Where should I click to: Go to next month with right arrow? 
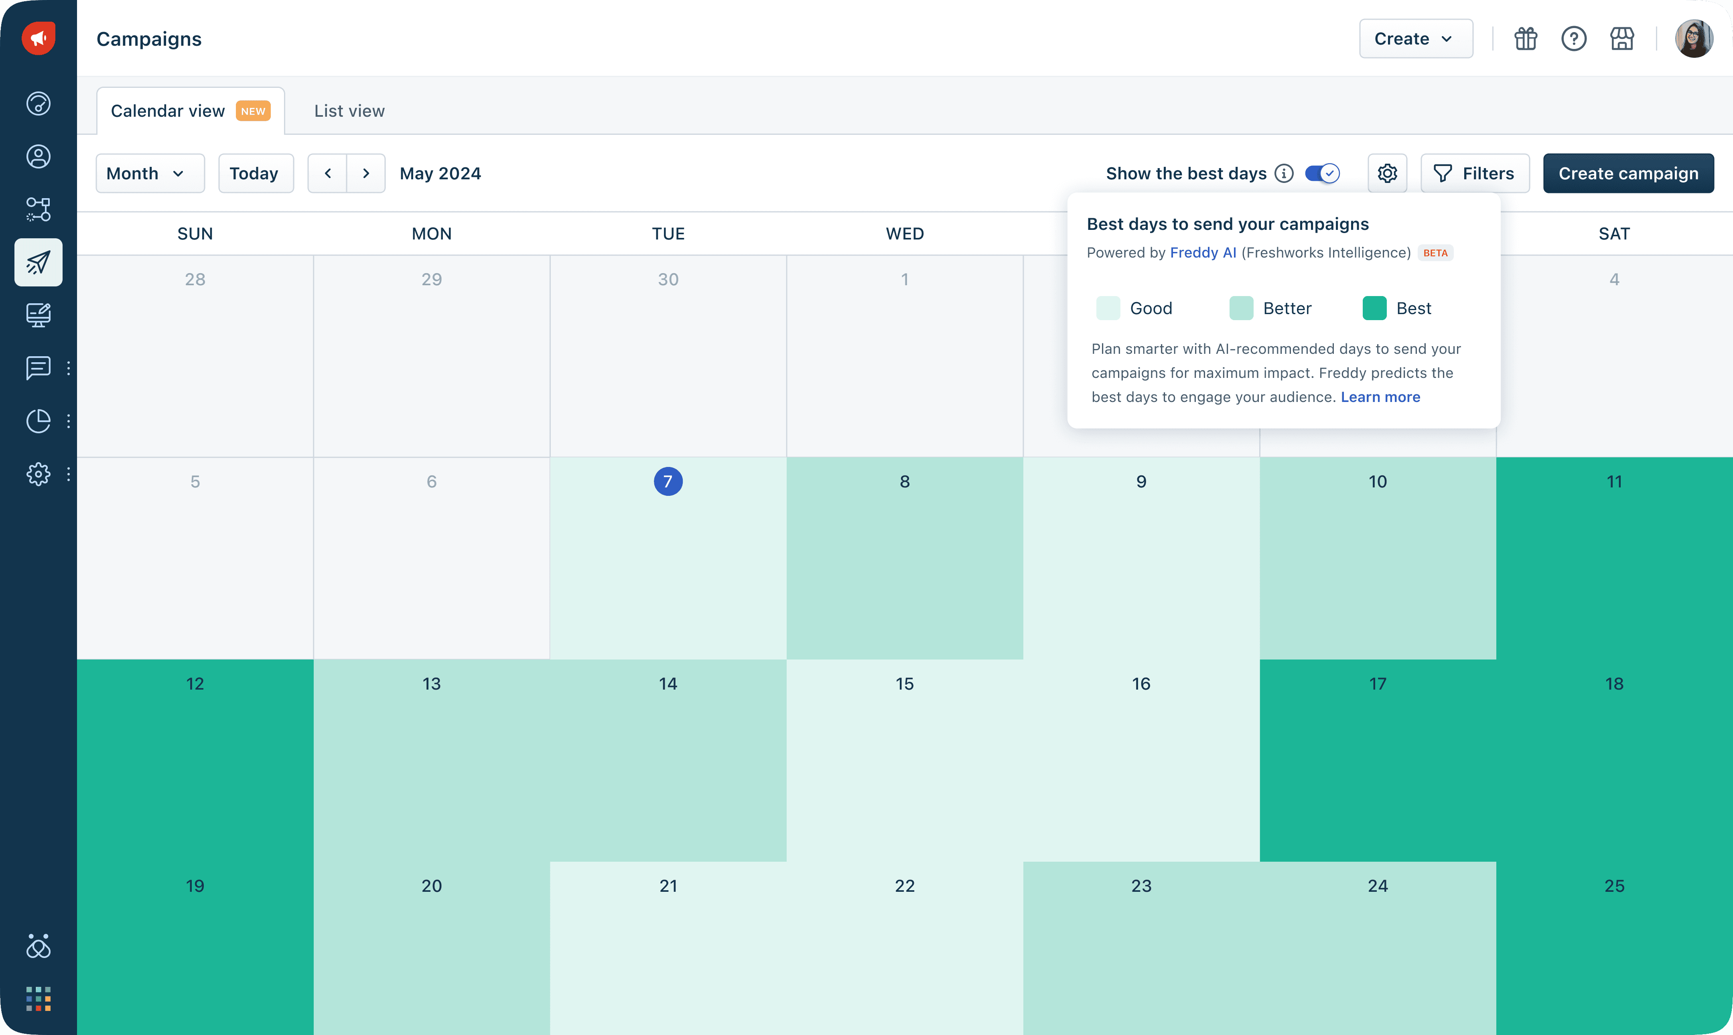(366, 173)
